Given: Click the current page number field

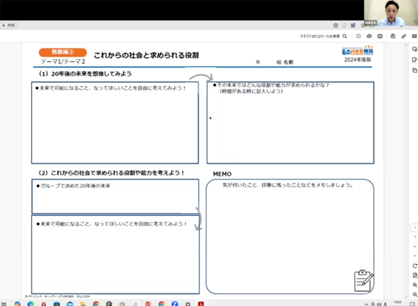Looking at the screenshot, I should tap(415, 228).
